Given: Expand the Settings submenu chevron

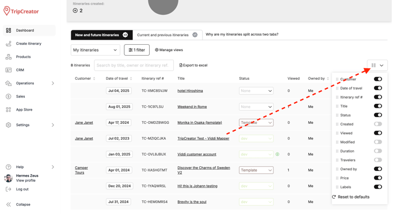Looking at the screenshot, I should (x=53, y=125).
